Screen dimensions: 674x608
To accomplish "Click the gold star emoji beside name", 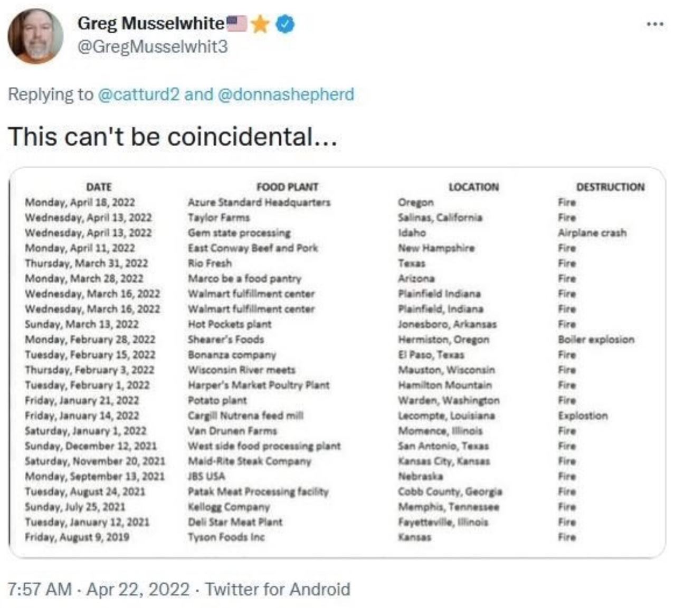I will click(x=260, y=24).
